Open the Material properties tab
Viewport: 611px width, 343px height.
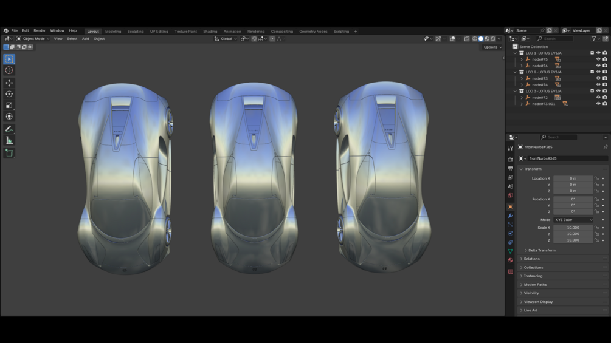coord(511,260)
